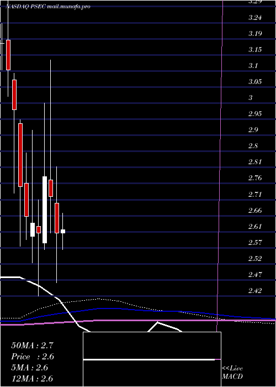Select the 2.9 price axis label
Screen dimensions: 276x387
pos(253,130)
